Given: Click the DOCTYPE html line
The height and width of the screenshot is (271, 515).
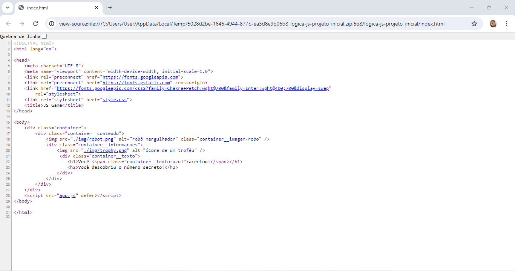Looking at the screenshot, I should 34,43.
